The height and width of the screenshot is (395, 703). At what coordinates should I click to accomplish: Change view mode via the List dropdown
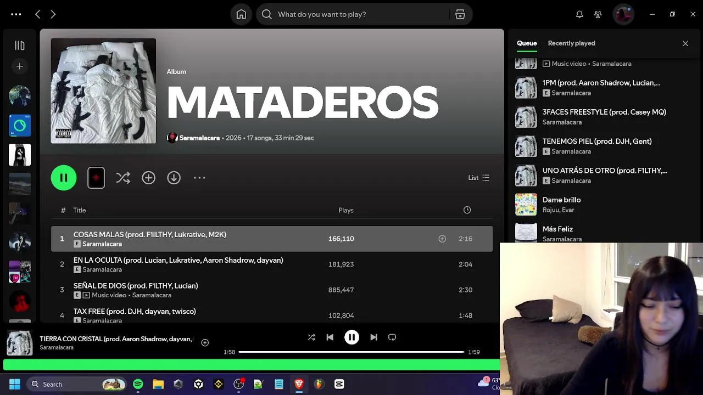point(479,178)
